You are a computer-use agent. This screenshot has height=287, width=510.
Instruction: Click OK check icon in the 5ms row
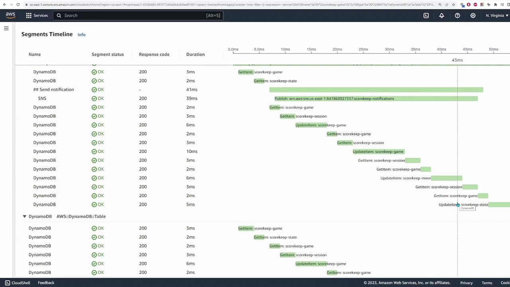[x=94, y=204]
